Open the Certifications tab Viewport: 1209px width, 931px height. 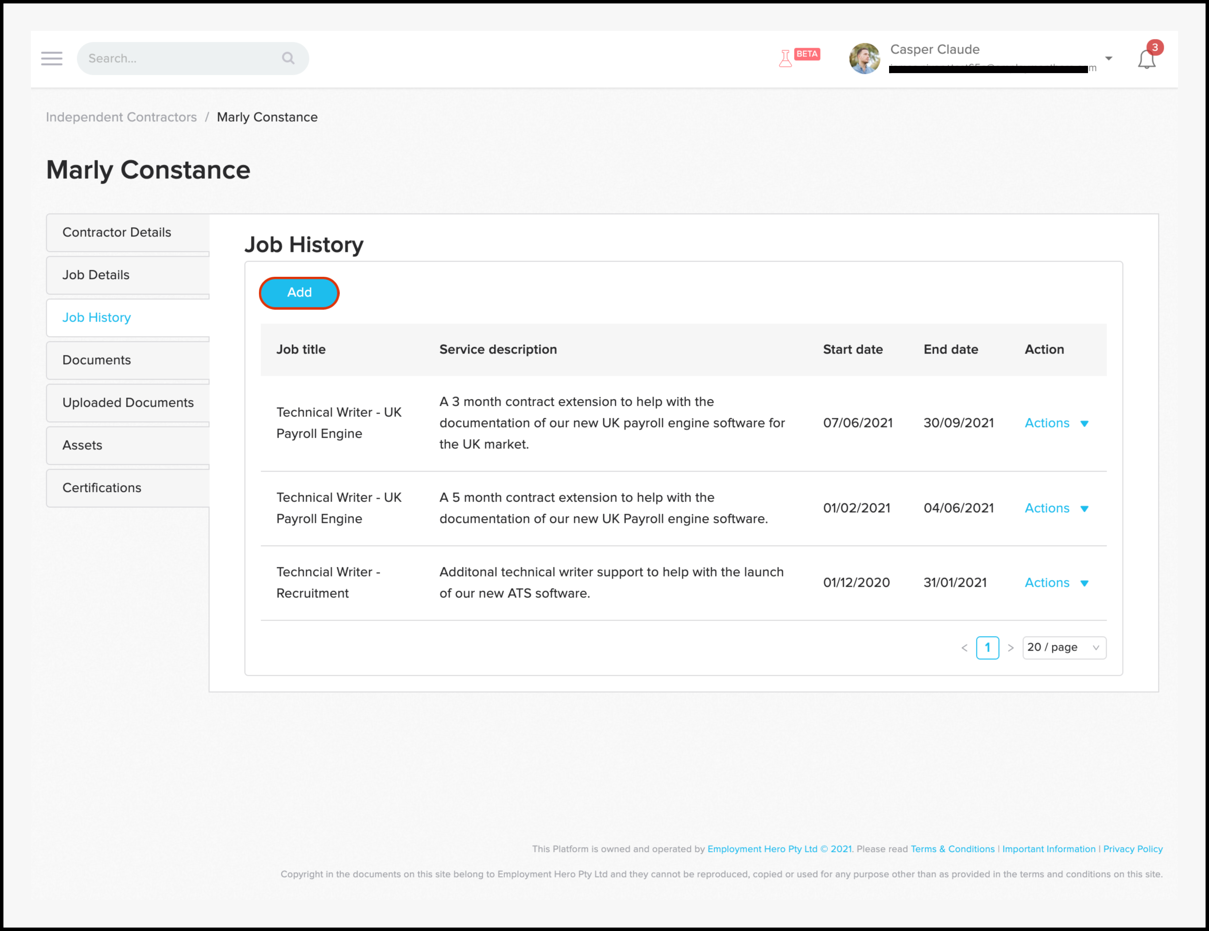[102, 488]
